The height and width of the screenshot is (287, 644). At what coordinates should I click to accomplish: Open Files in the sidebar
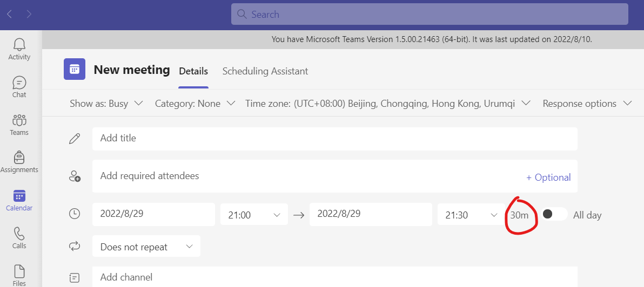[19, 275]
